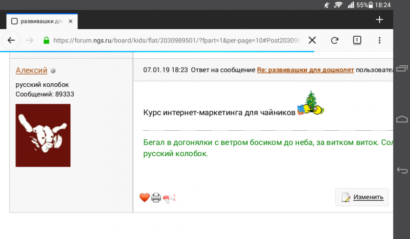Tap Android recent apps button

[402, 68]
